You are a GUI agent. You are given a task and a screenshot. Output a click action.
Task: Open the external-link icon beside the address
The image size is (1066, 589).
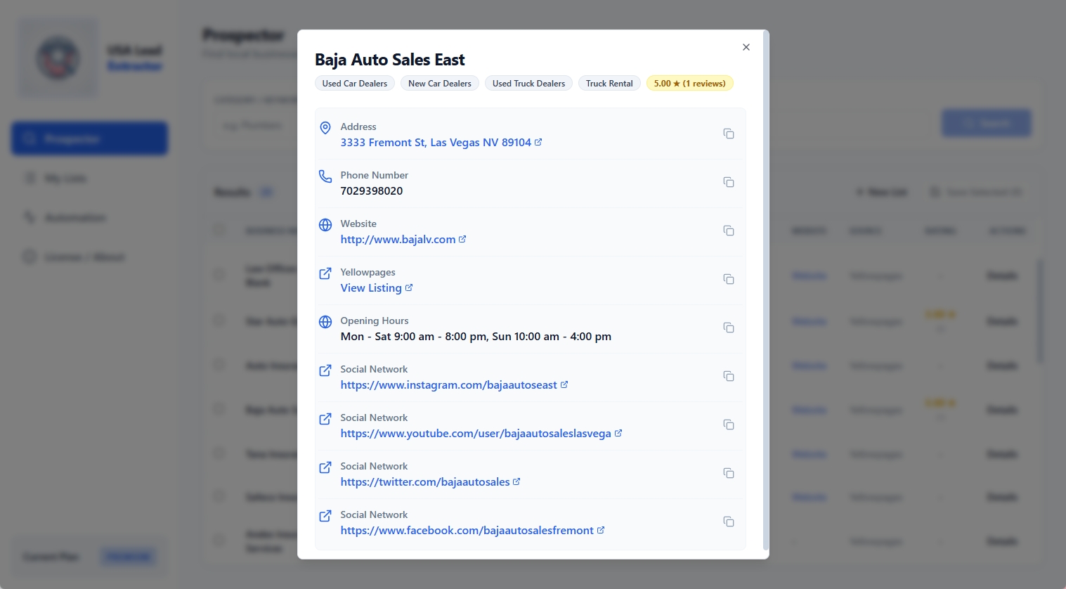click(538, 142)
